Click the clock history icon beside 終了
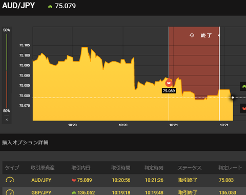Image resolution: width=246 pixels, height=195 pixels. pyautogui.click(x=192, y=35)
